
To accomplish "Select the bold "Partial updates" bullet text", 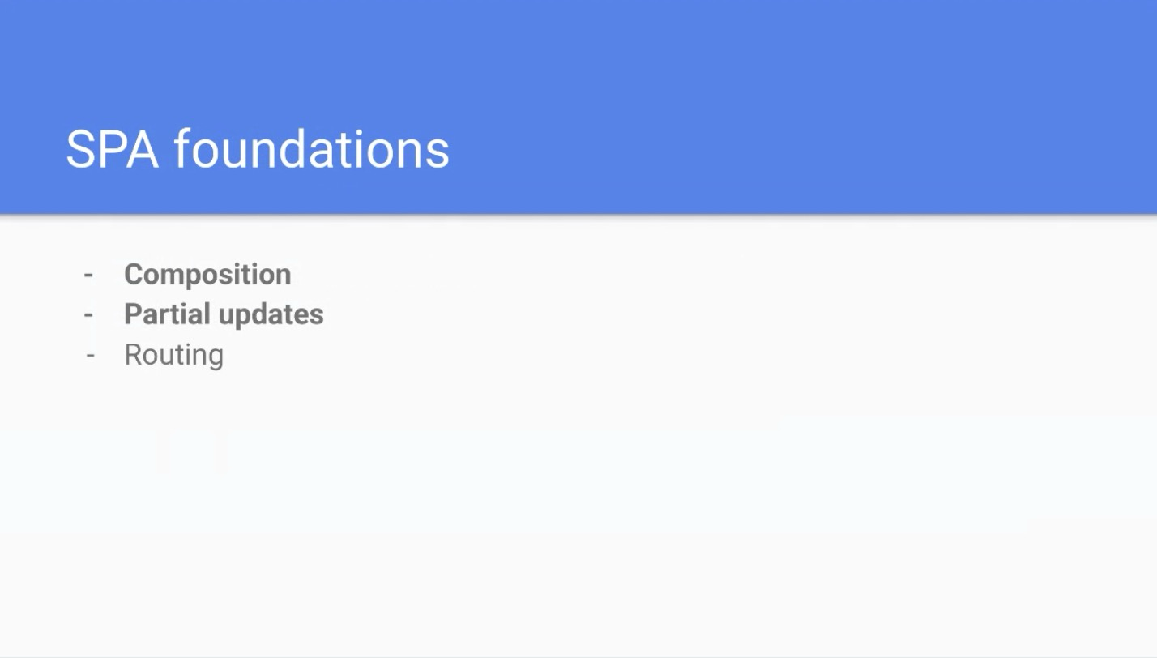I will 224,314.
